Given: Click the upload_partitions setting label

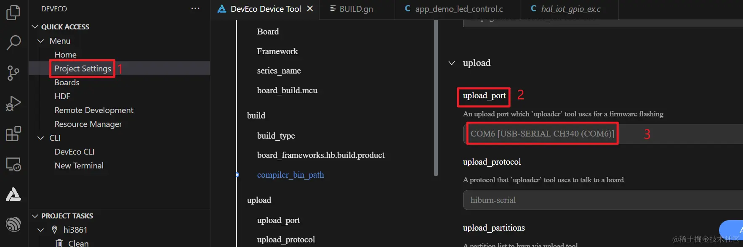Looking at the screenshot, I should click(x=494, y=228).
